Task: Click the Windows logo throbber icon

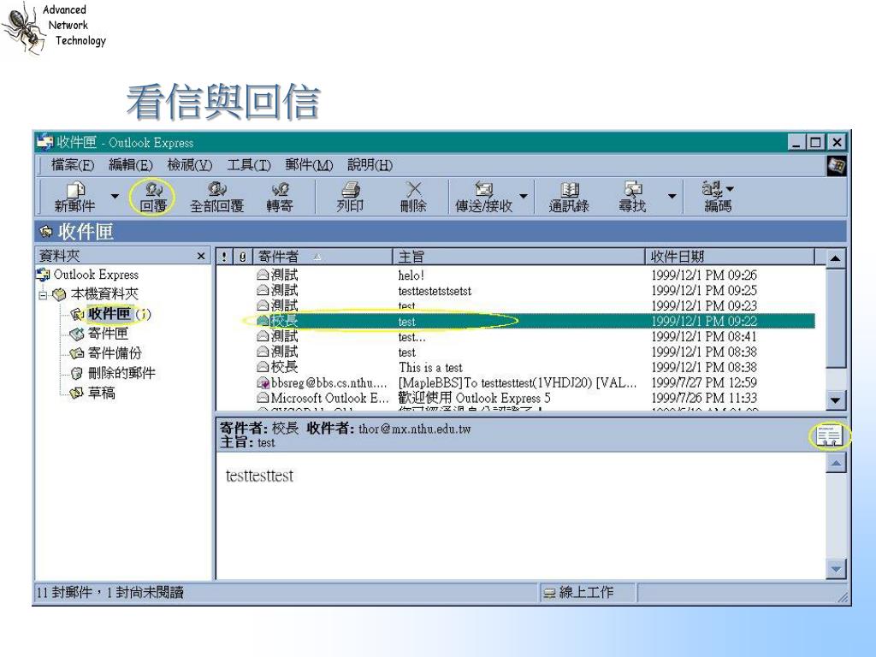Action: pos(836,165)
